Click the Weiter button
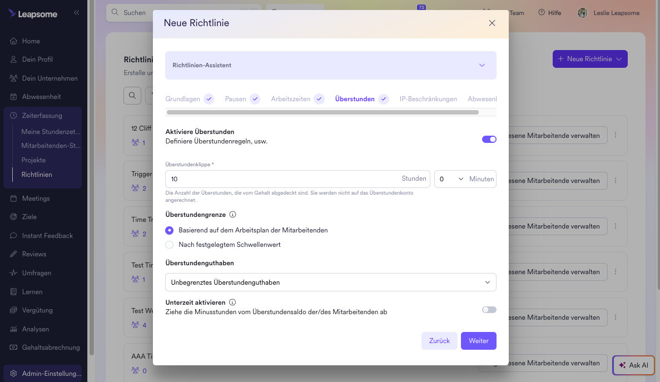Image resolution: width=660 pixels, height=382 pixels. (x=479, y=341)
